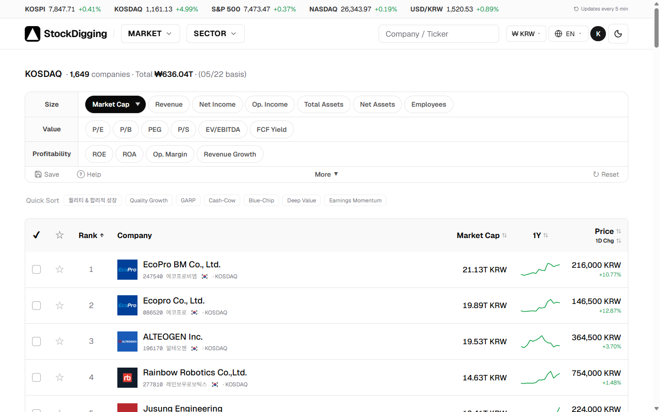This screenshot has width=660, height=412.
Task: Click the star icon in table header
Action: pyautogui.click(x=60, y=235)
